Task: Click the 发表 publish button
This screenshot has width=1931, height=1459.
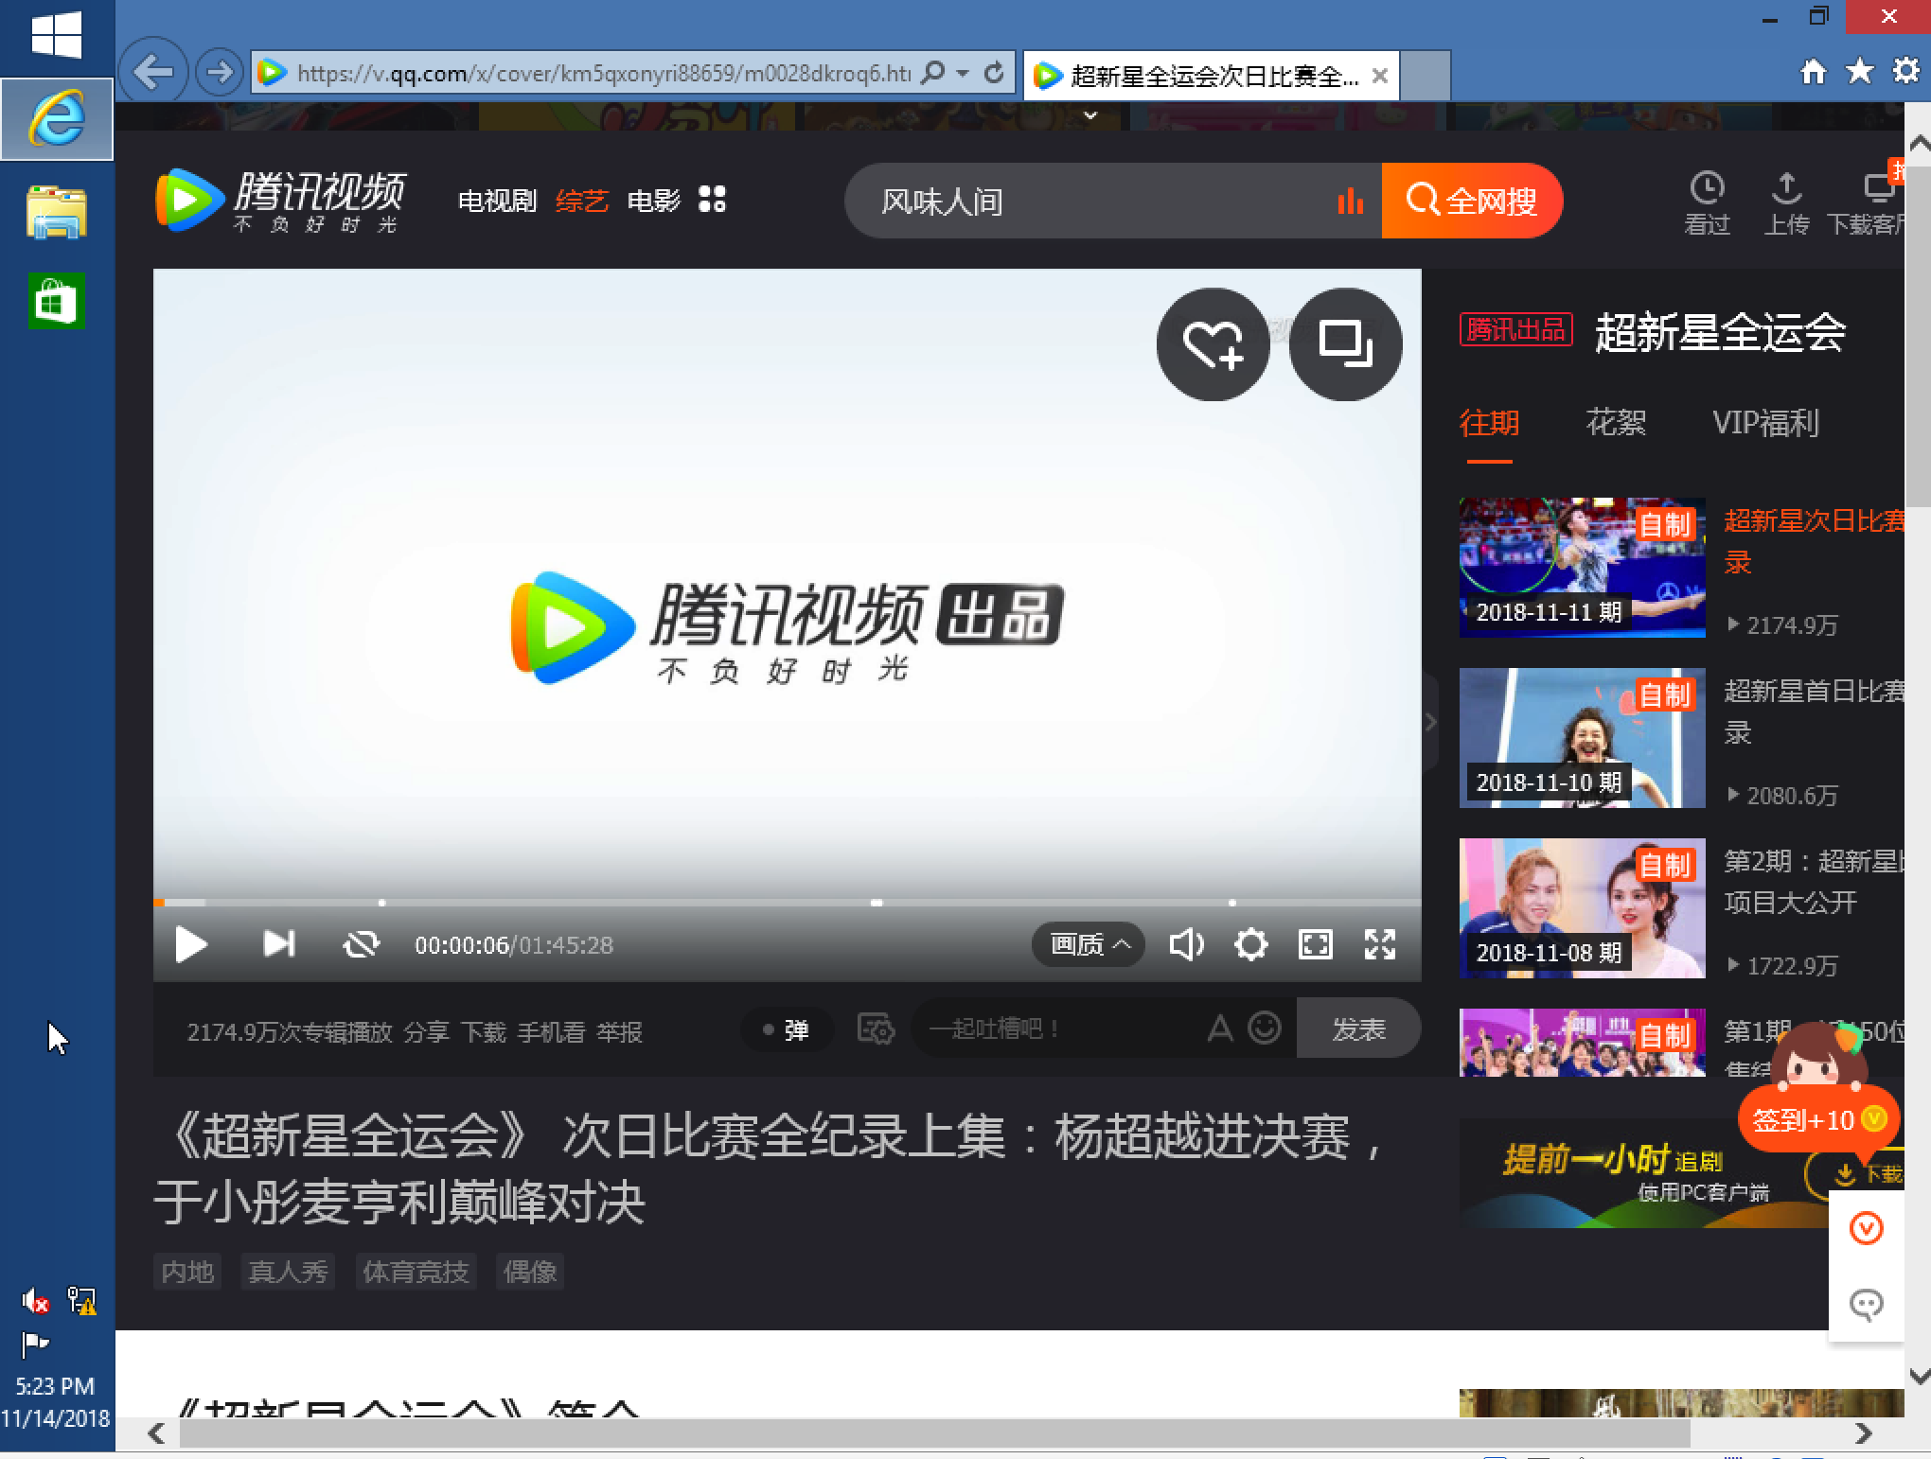Action: pyautogui.click(x=1359, y=1028)
